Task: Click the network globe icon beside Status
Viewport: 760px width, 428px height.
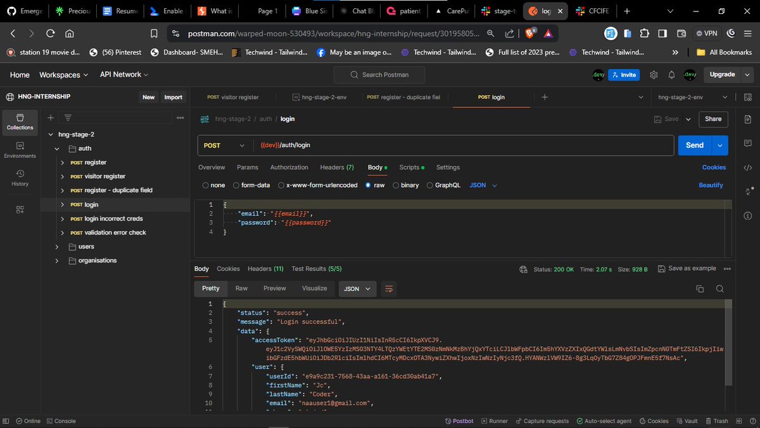Action: (x=523, y=269)
